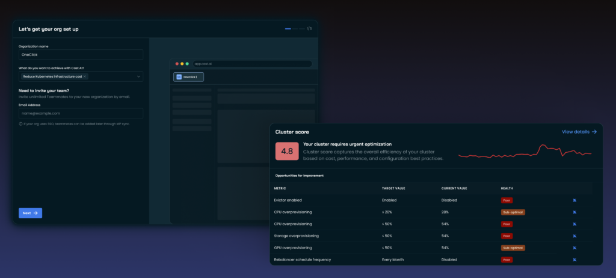Click the 4.8 cluster score badge
The image size is (616, 278).
287,151
